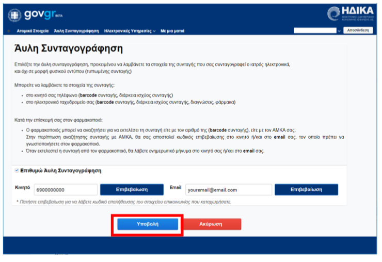Click the Επιθυμώ Άυλη Συνταγογράφηση label text

tap(61, 170)
